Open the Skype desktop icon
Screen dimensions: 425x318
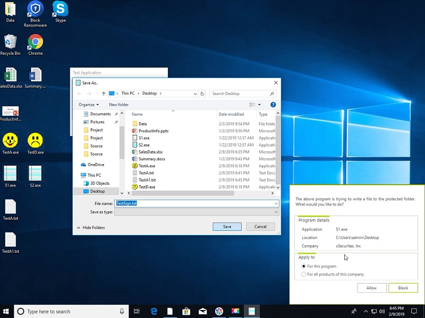(x=60, y=12)
